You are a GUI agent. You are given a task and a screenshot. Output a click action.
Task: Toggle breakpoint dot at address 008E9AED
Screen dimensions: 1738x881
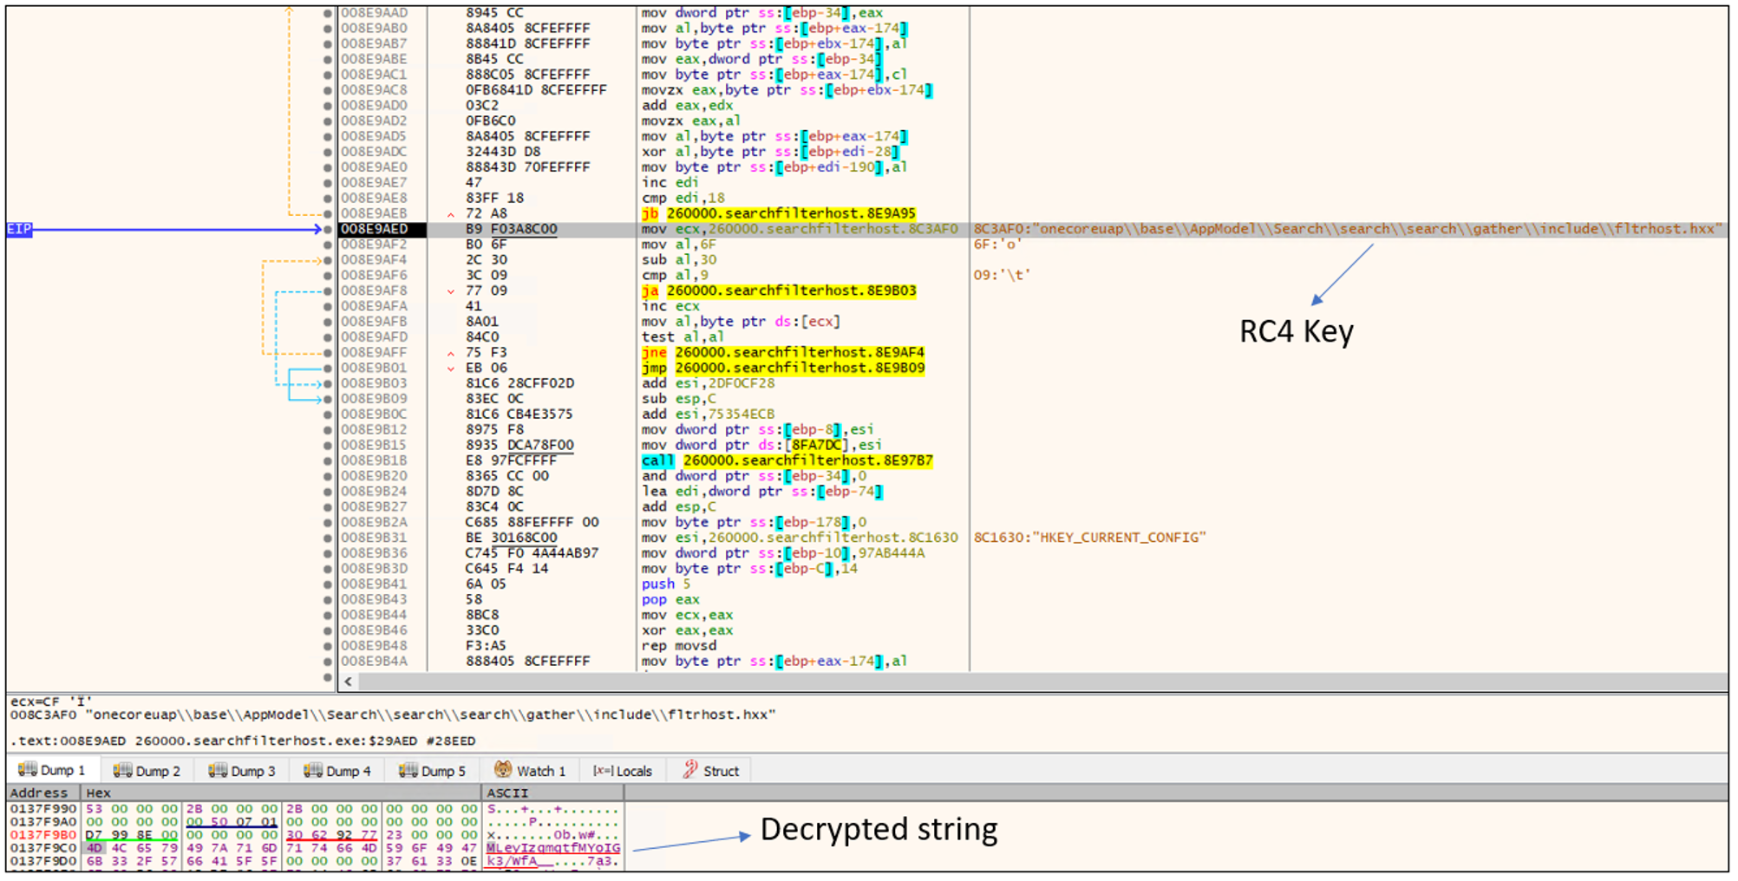click(328, 230)
